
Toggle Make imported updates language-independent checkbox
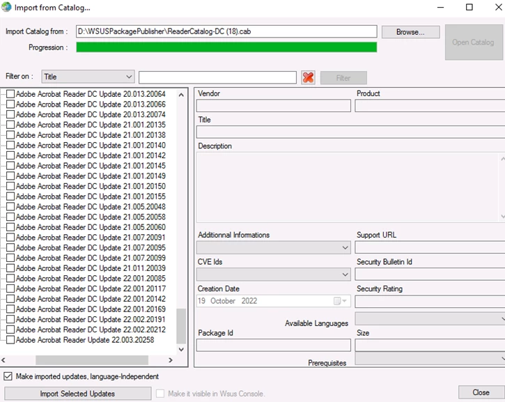tap(8, 376)
